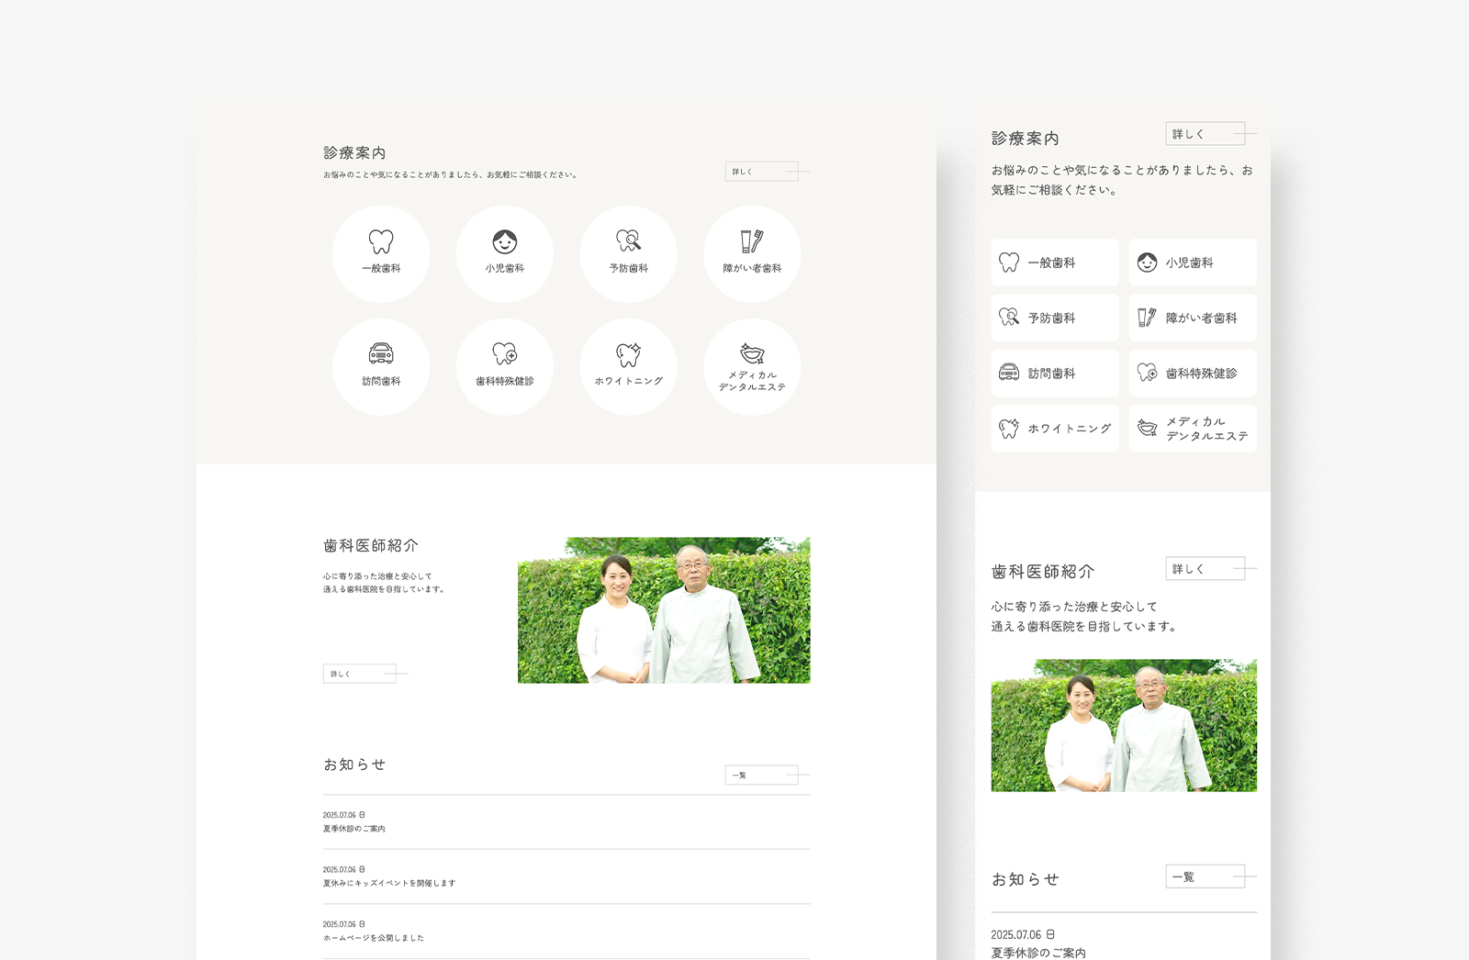The width and height of the screenshot is (1469, 960).
Task: Click the dentists photo in mobile layout
Action: click(x=1124, y=725)
